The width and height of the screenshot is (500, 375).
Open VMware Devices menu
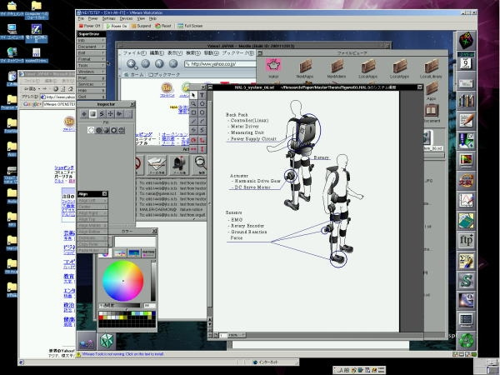(126, 19)
